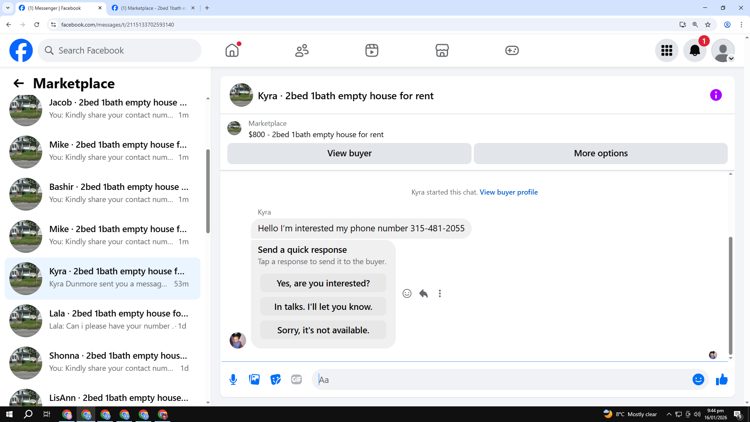Open conversation information purple icon
The image size is (750, 422).
(x=716, y=95)
